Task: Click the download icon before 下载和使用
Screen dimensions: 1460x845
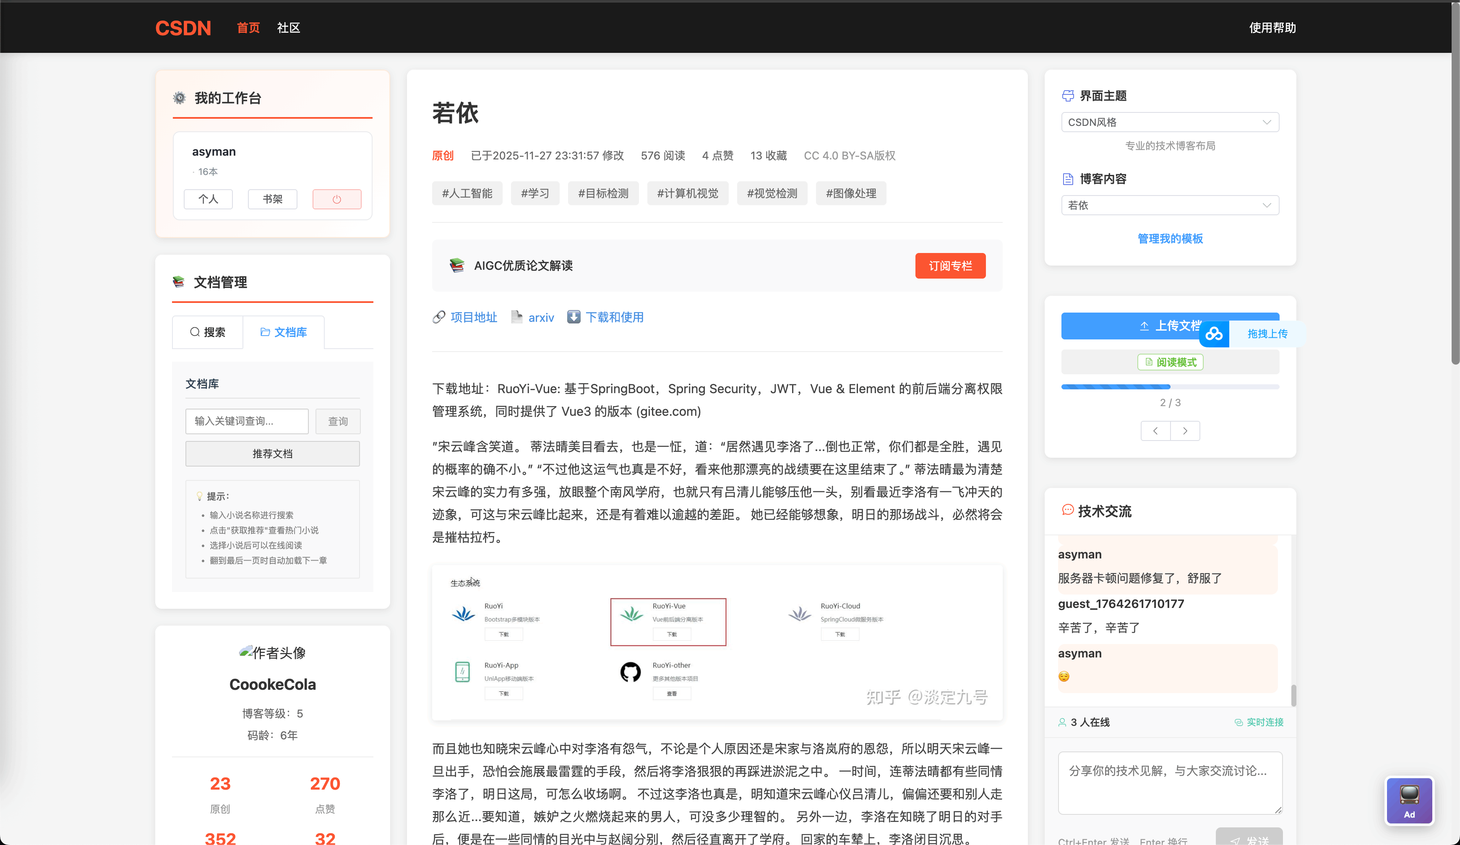Action: tap(573, 317)
